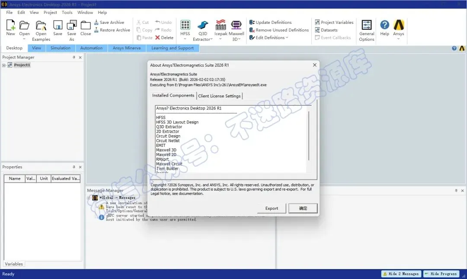Open dropdown arrow under HFSS
467x279 pixels.
[x=185, y=39]
